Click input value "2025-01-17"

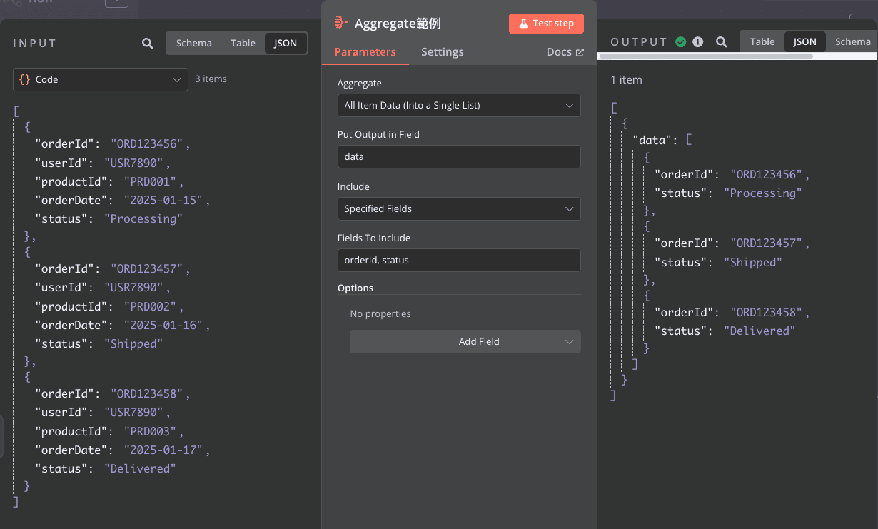164,450
